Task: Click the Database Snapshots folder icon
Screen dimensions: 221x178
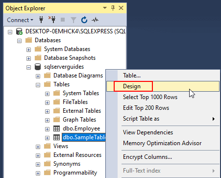Action: [38, 58]
